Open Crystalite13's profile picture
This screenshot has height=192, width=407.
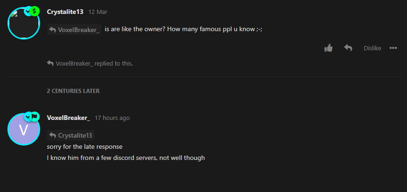click(24, 23)
